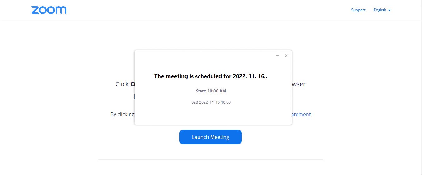422x175 pixels.
Task: Click the B2B 2022-11-16 10:00 meeting topic
Action: tap(211, 102)
